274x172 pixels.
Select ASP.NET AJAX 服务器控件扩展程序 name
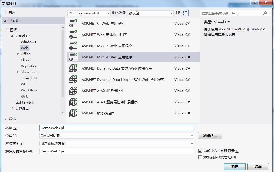tap(110, 102)
